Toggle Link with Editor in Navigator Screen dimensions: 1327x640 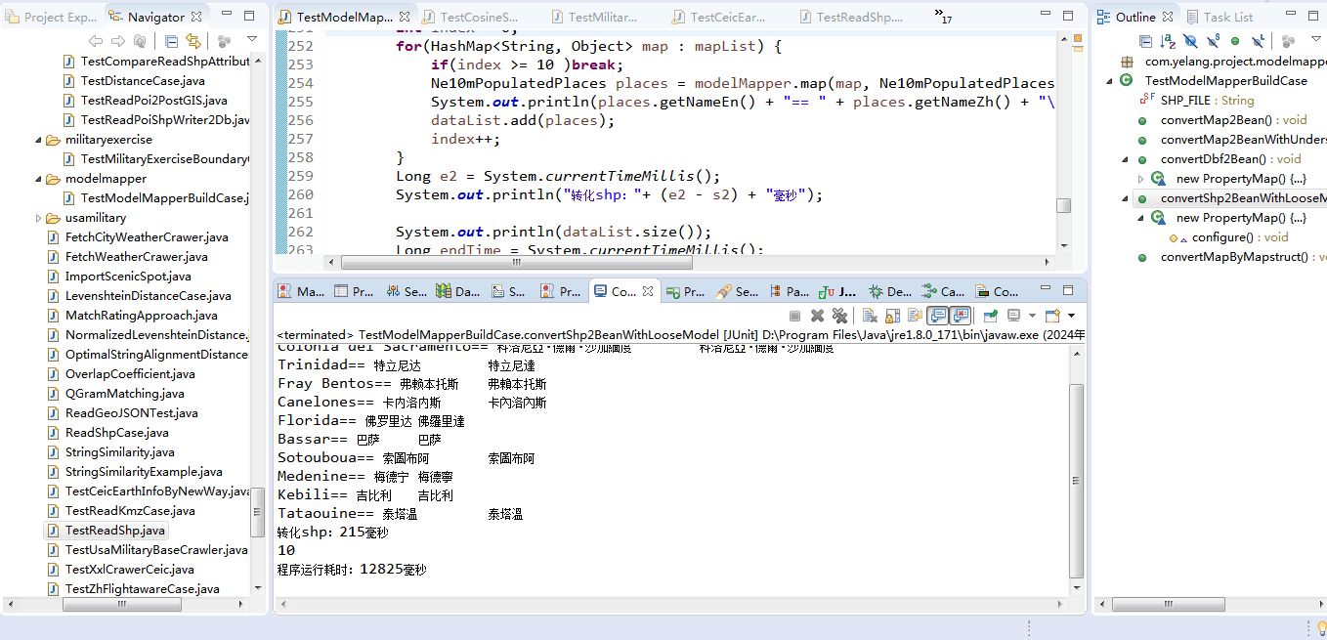(193, 41)
